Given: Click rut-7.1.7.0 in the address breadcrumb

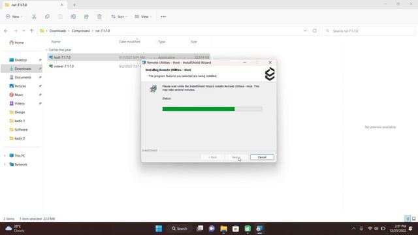Looking at the screenshot, I should 103,31.
